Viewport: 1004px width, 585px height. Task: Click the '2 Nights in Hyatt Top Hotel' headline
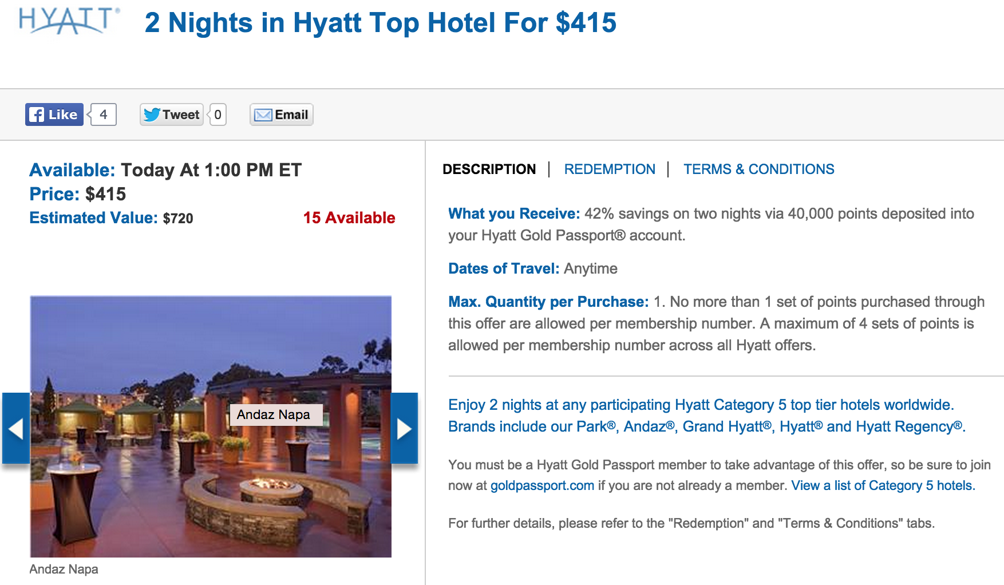point(380,23)
